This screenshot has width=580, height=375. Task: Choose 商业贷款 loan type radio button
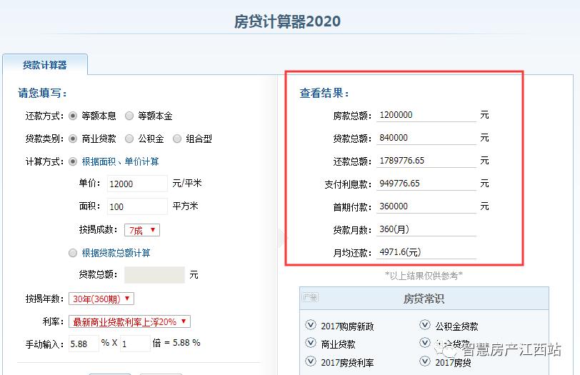pyautogui.click(x=73, y=139)
